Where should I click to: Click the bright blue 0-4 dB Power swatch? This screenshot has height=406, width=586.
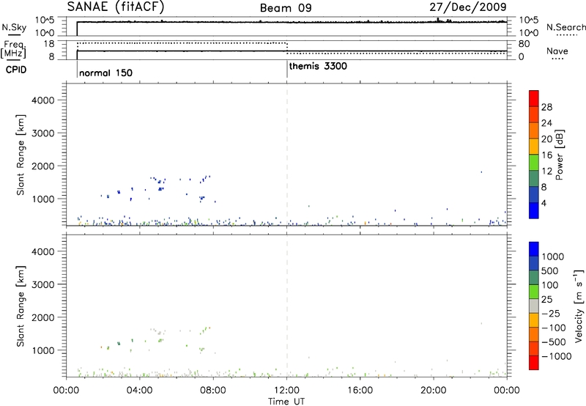pyautogui.click(x=534, y=210)
